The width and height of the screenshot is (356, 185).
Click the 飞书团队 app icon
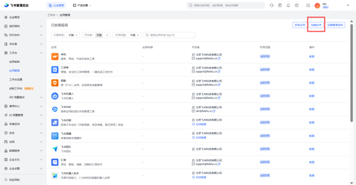coord(55,149)
